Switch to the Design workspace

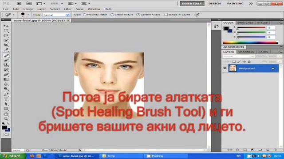coord(214,4)
